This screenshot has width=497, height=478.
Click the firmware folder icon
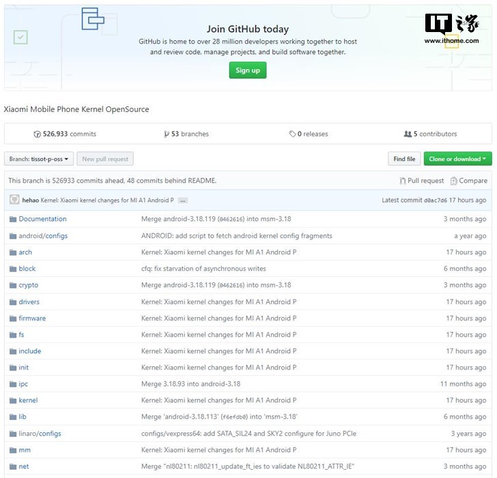(x=13, y=318)
